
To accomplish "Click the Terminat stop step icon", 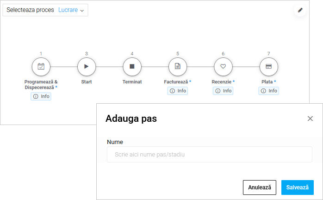I will [x=132, y=67].
